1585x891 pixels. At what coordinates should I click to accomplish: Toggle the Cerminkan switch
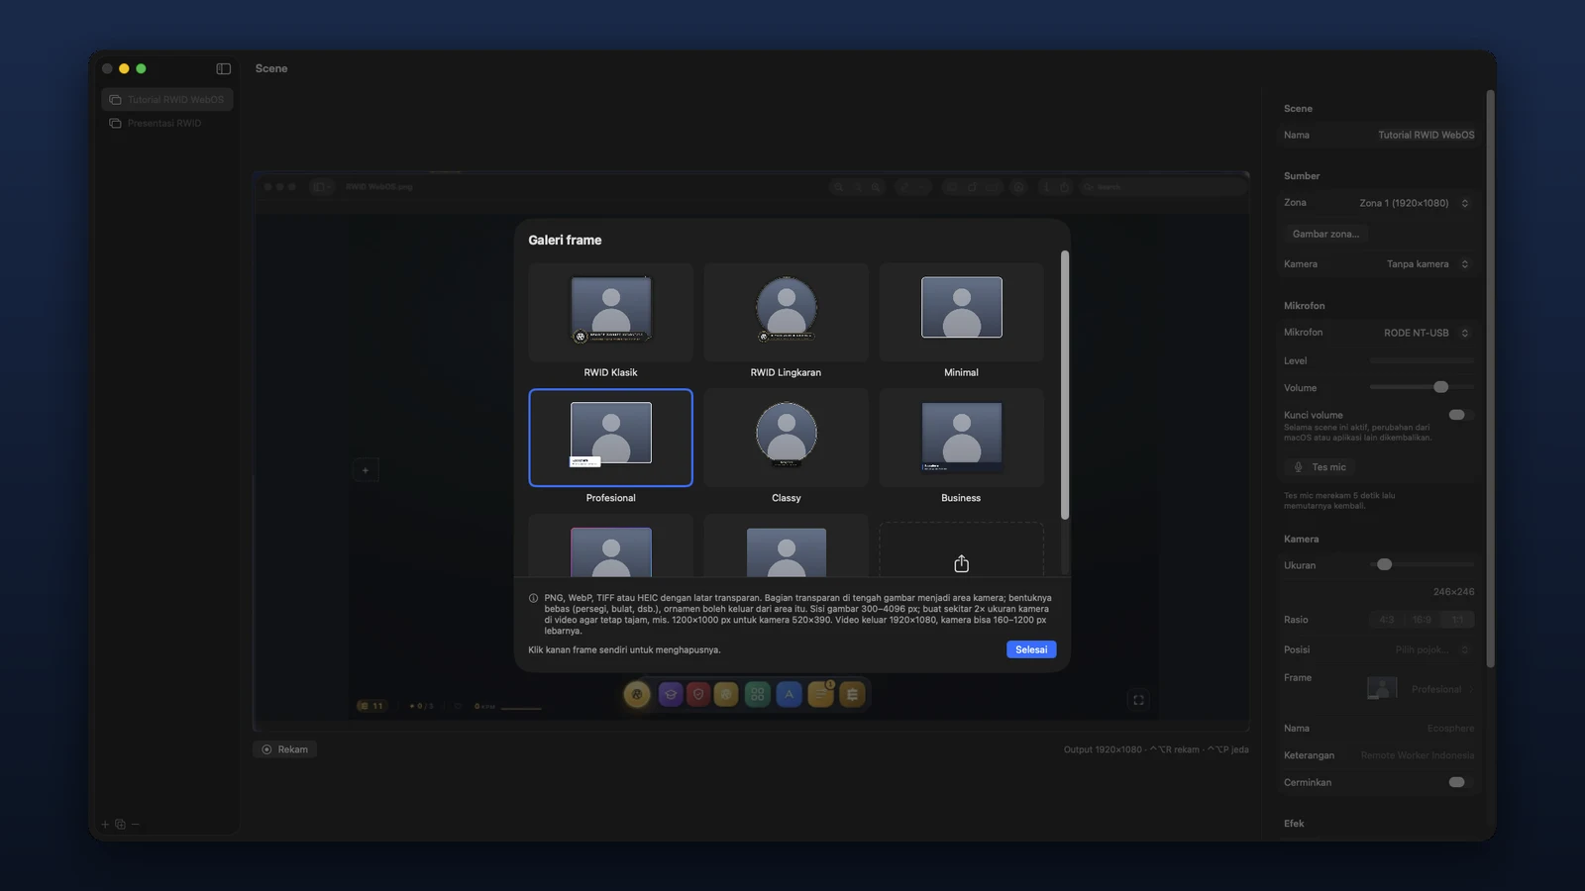pos(1460,782)
